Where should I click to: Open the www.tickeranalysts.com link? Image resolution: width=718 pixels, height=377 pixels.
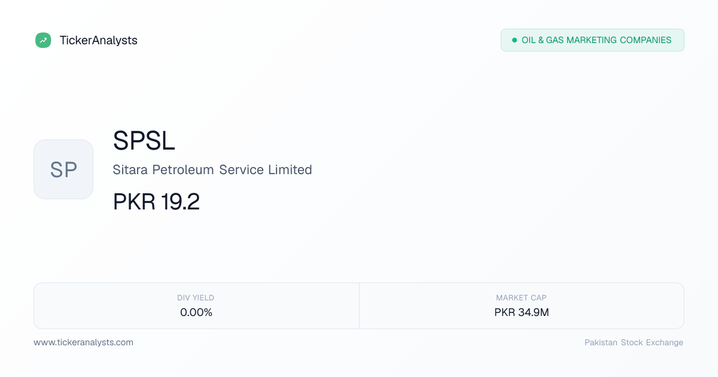83,342
